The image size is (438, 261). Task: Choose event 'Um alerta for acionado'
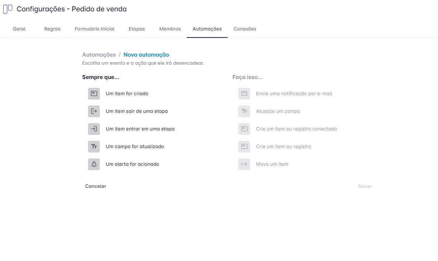click(x=132, y=164)
